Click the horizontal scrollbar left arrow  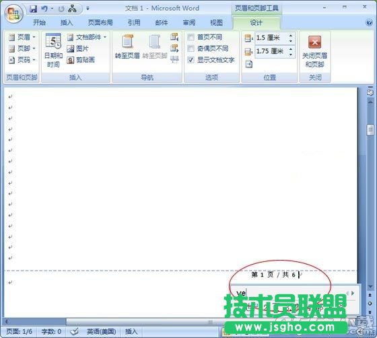pyautogui.click(x=7, y=321)
